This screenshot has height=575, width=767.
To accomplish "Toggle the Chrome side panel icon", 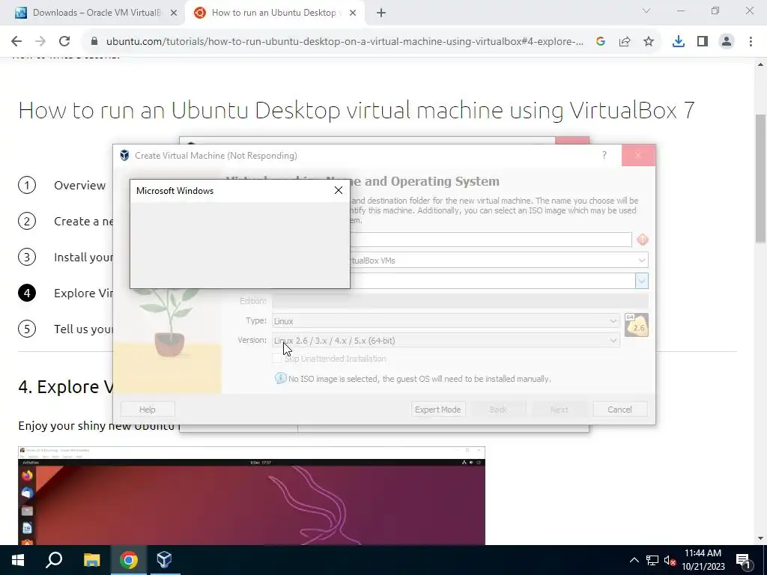I will [x=703, y=42].
